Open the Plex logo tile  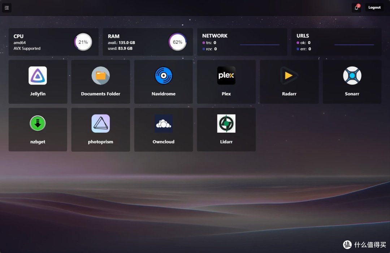226,76
